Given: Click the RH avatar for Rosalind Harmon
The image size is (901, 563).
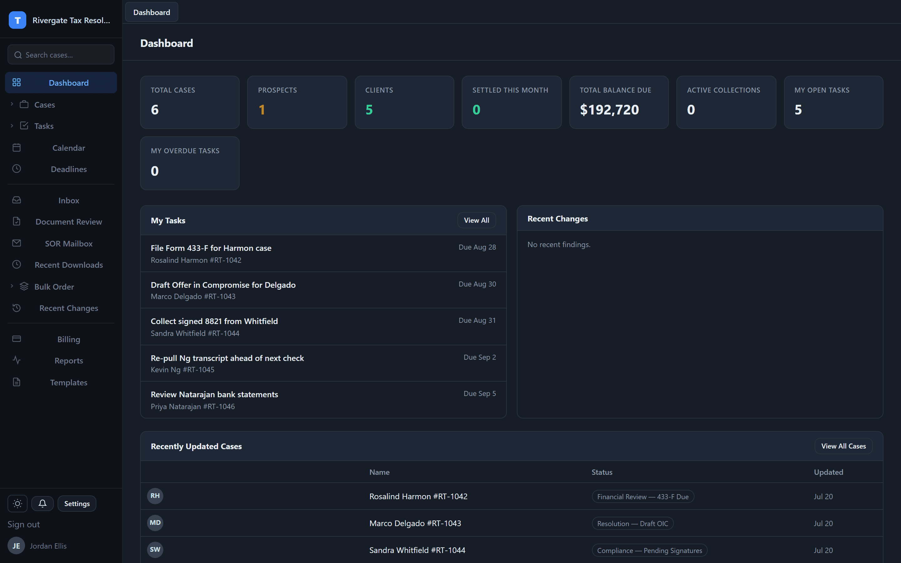Looking at the screenshot, I should [155, 496].
